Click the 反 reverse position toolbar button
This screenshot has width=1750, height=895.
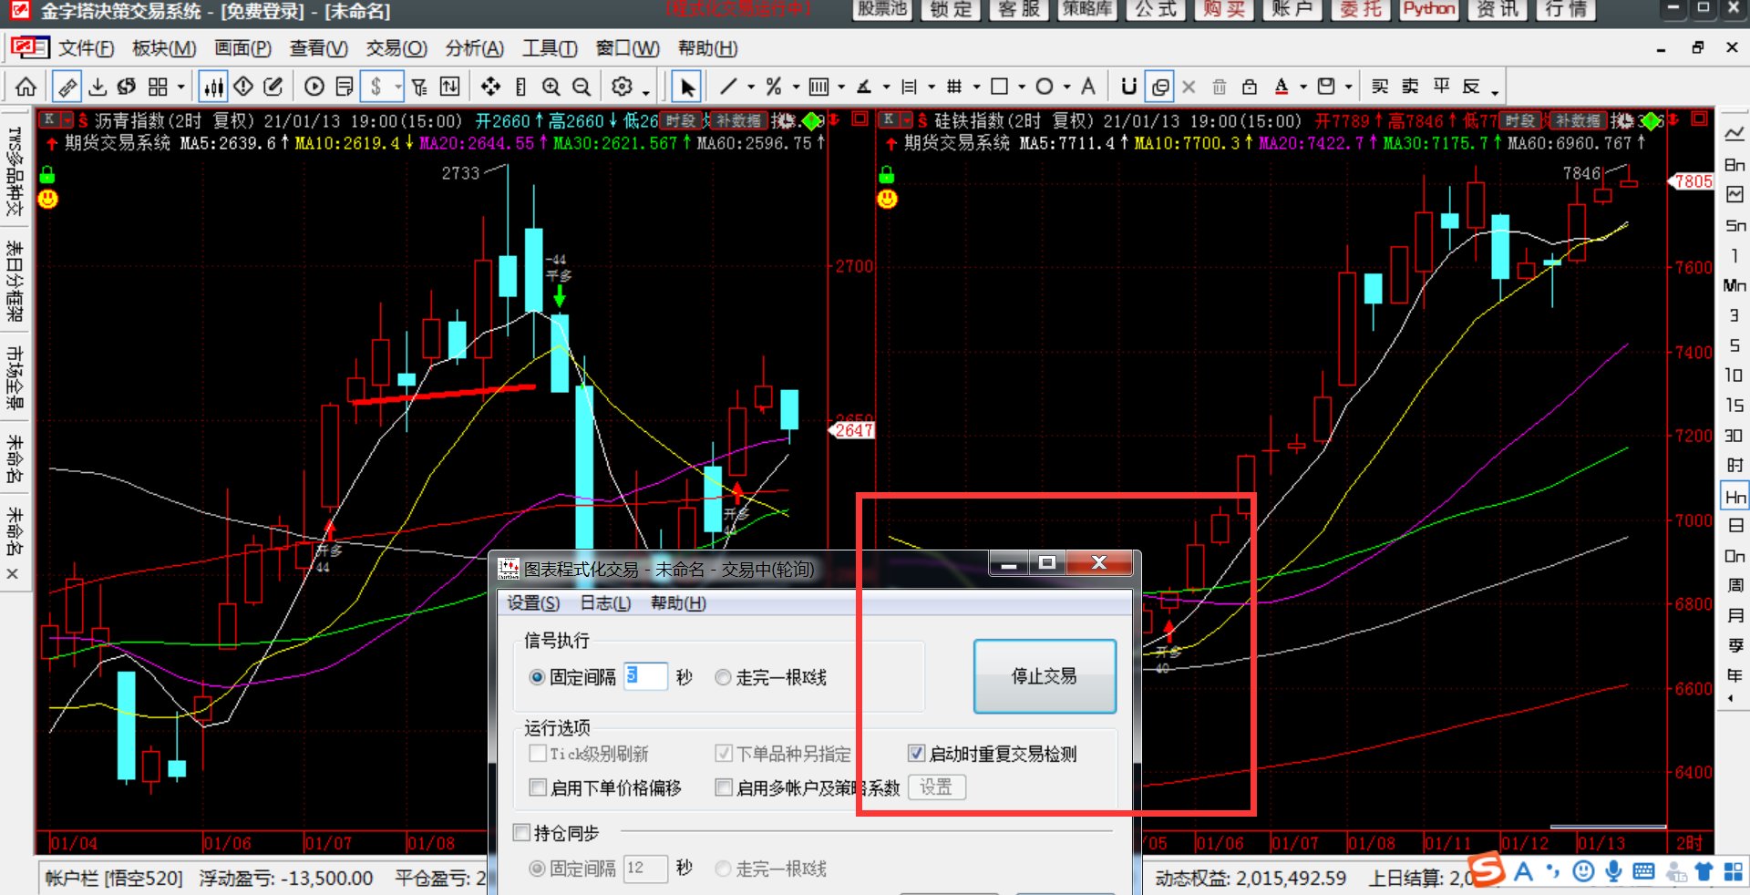pos(1471,87)
